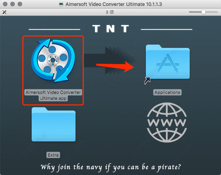The width and height of the screenshot is (221, 175).
Task: Click the volume proxy icon in title bar
Action: (x=61, y=4)
